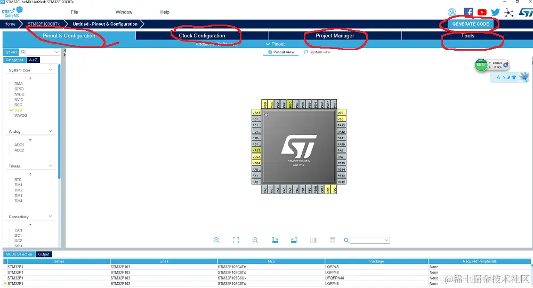Click the pin search magnifier icon
The width and height of the screenshot is (533, 288).
tap(346, 241)
